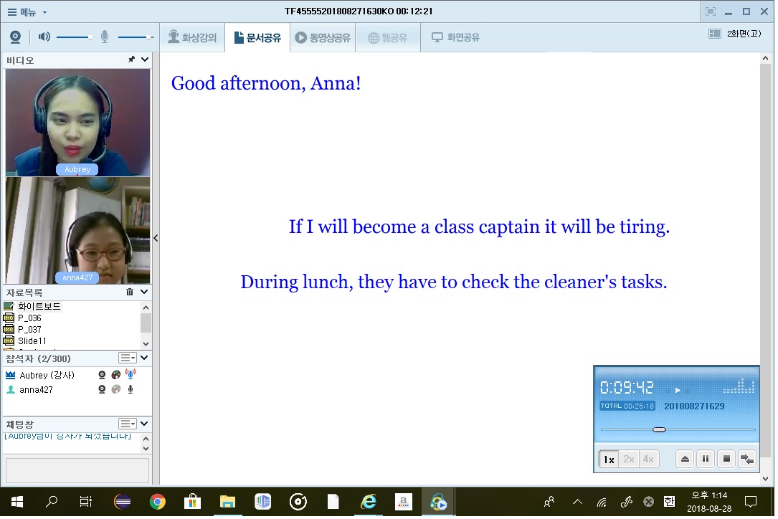The image size is (778, 519).
Task: Switch to the 화면공유 tab
Action: (455, 37)
